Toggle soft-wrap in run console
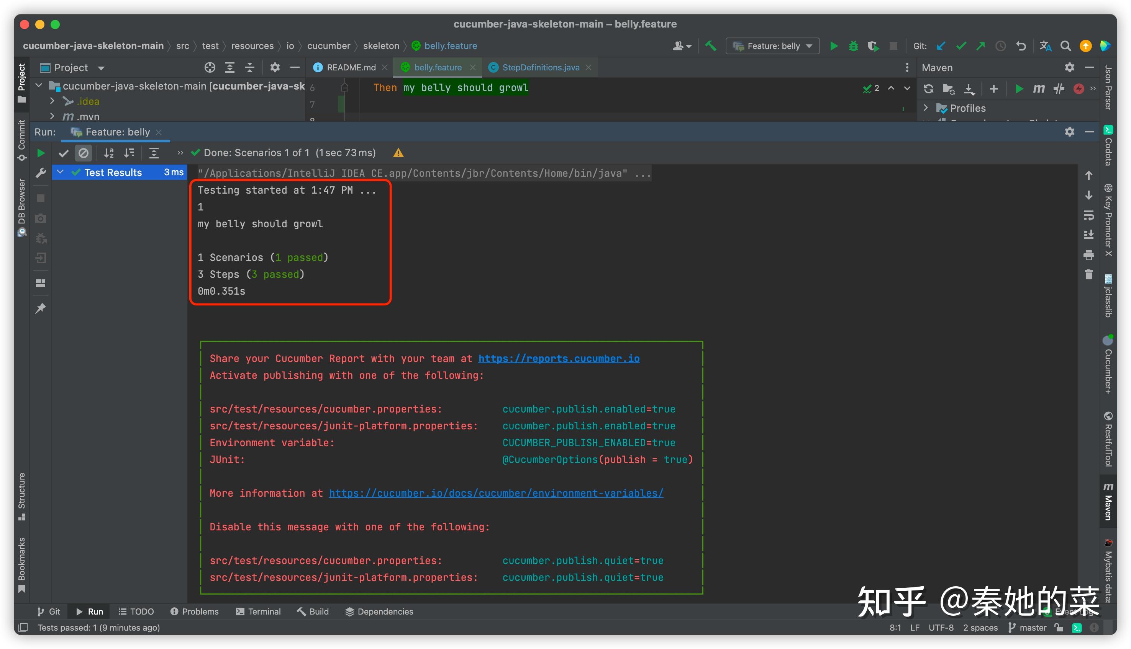The image size is (1131, 649). (x=1088, y=216)
